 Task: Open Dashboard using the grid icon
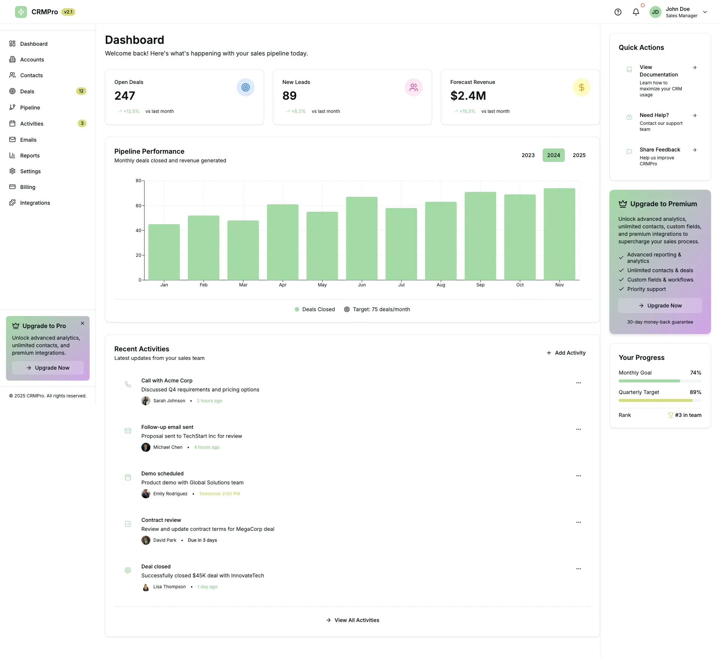point(12,43)
